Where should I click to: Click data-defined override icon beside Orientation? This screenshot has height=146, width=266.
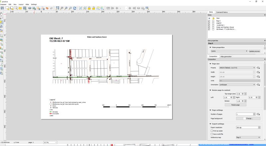[x=258, y=84]
